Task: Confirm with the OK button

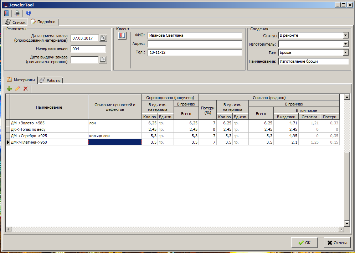Action: 304,243
